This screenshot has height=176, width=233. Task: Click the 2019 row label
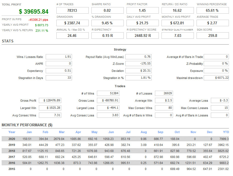click(x=12, y=145)
